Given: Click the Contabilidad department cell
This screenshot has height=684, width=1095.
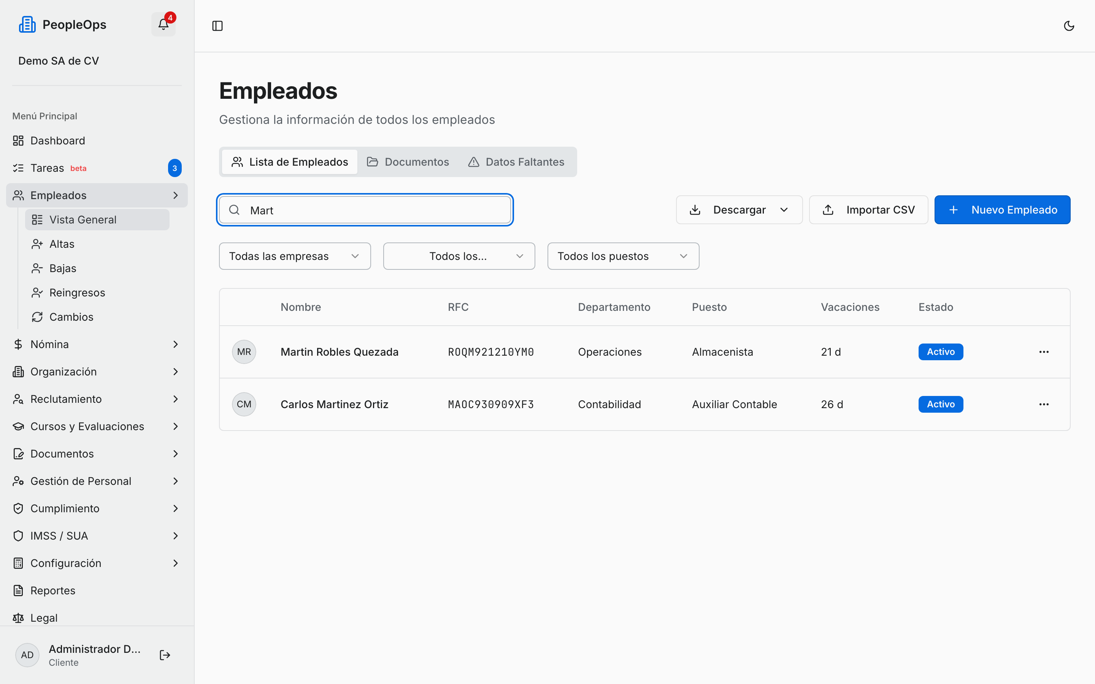Looking at the screenshot, I should point(609,404).
